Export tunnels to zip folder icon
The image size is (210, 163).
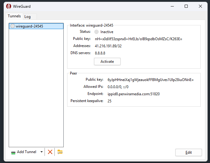(60, 152)
